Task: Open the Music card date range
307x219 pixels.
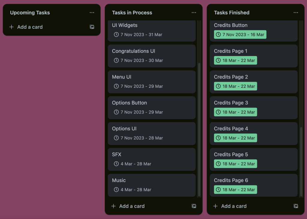Action: (136, 190)
